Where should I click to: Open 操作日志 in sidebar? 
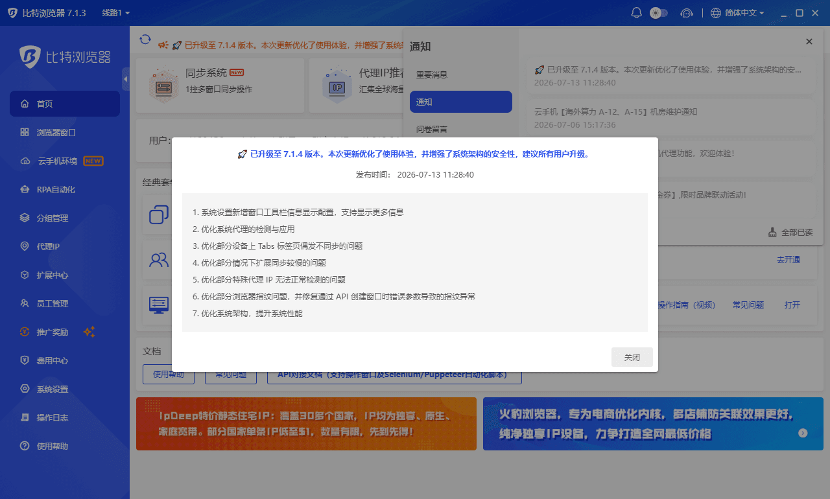point(65,417)
